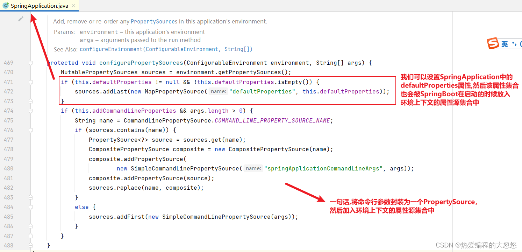Viewport: 522px width, 252px height.
Task: Collapse the defaultProperties if block at line 471
Action: click(x=30, y=82)
